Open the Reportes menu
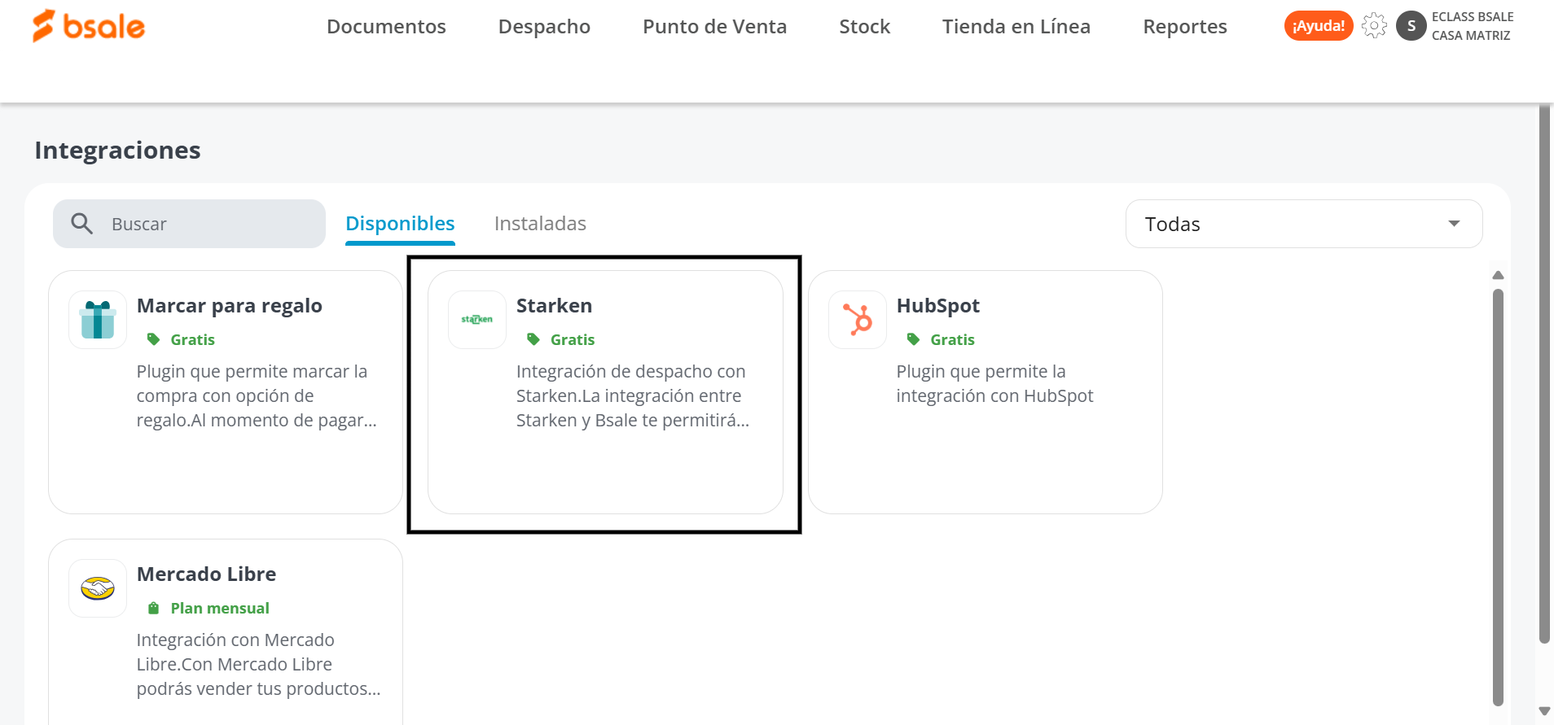Image resolution: width=1554 pixels, height=725 pixels. pyautogui.click(x=1184, y=27)
